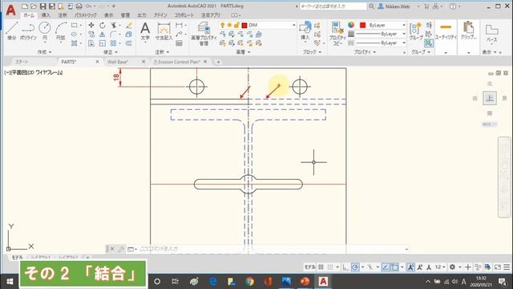Open the ByLayer linetype dropdown
513x289 pixels.
404,43
